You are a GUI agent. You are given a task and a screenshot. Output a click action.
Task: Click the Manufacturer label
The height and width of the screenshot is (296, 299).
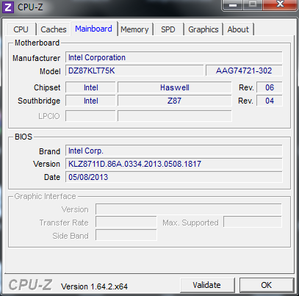36,58
